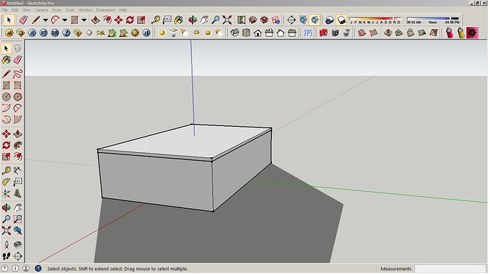Select the Rotate tool in top toolbar
The width and height of the screenshot is (490, 274).
click(x=130, y=21)
